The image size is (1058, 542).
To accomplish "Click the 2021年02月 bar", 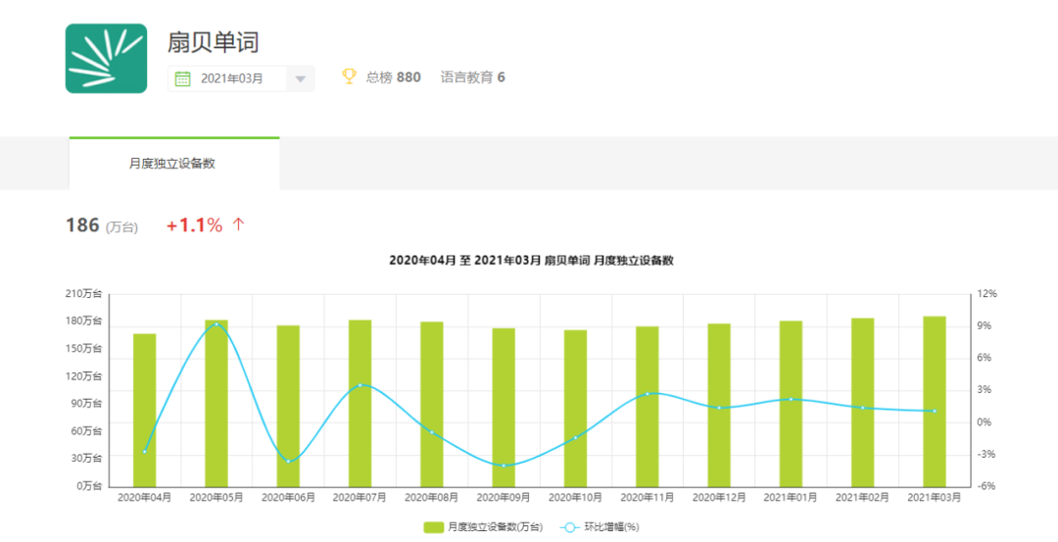I will coord(862,402).
